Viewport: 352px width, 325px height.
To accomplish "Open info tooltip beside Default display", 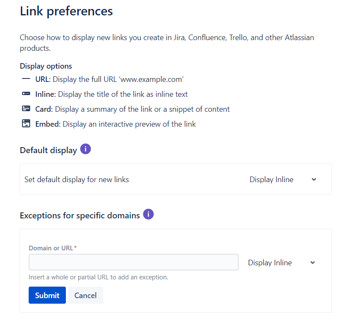I will [86, 149].
